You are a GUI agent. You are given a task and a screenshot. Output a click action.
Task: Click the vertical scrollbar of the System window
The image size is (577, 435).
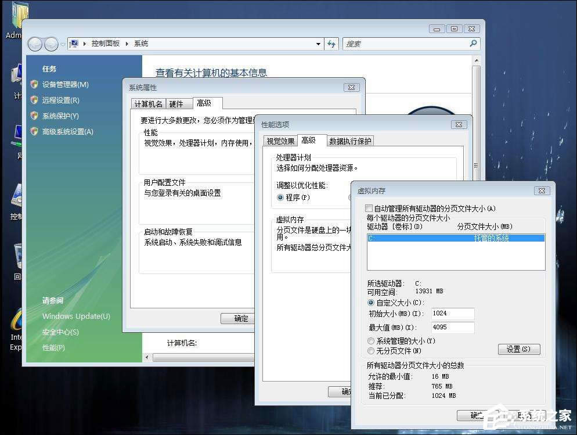click(x=477, y=116)
